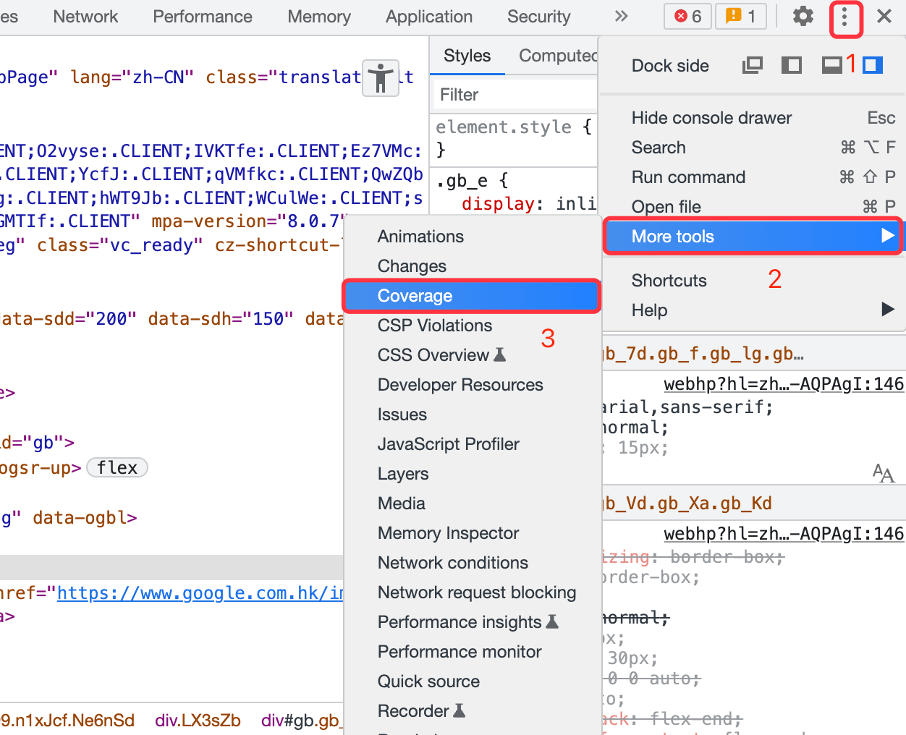Select Open file menu entry
Viewport: 906px width, 735px height.
[x=753, y=207]
